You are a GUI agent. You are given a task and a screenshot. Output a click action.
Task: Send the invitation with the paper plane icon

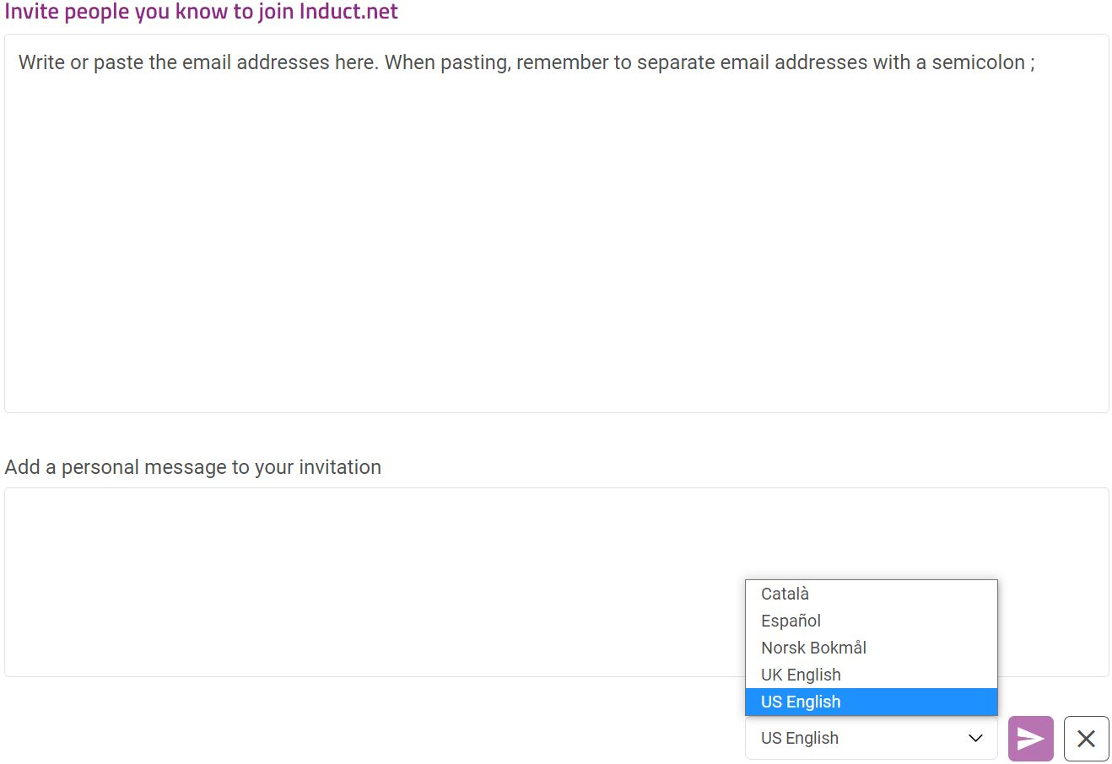pos(1030,739)
